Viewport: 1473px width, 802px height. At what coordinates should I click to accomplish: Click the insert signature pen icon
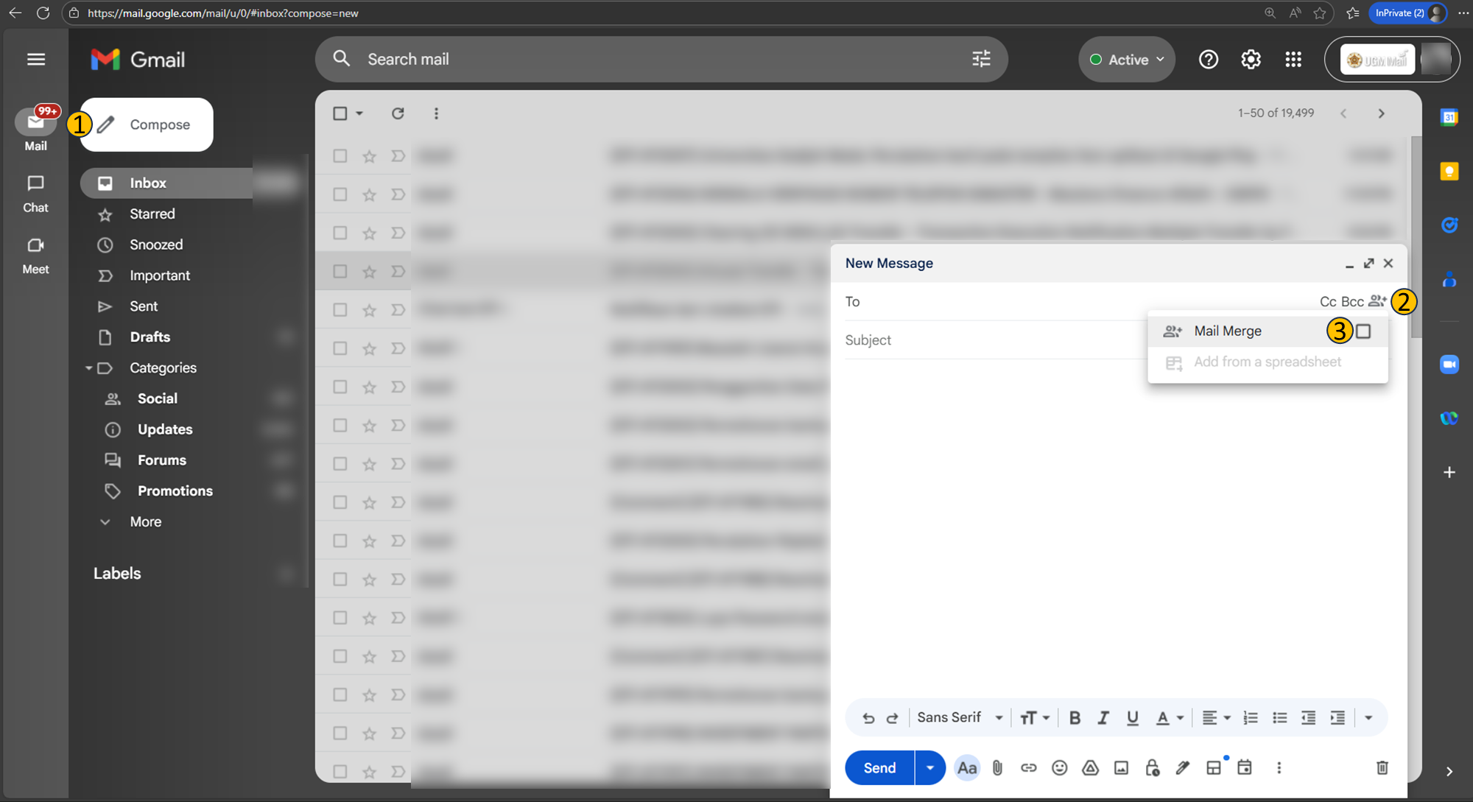pos(1183,768)
